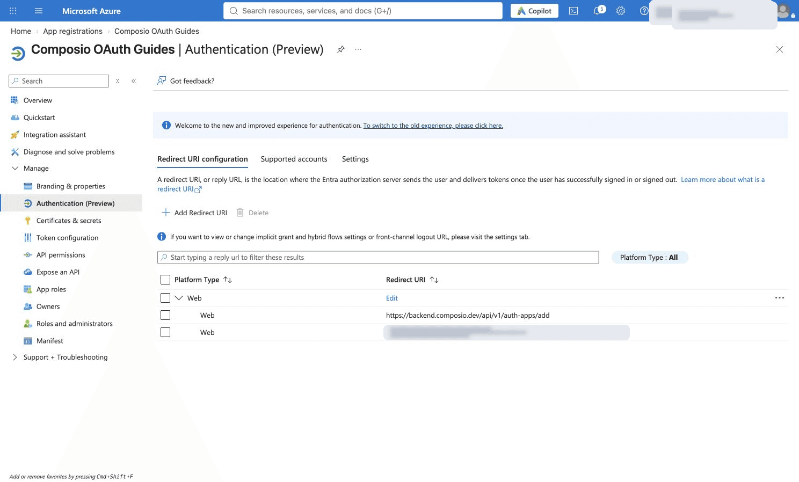Click the Branding & properties icon

(28, 186)
